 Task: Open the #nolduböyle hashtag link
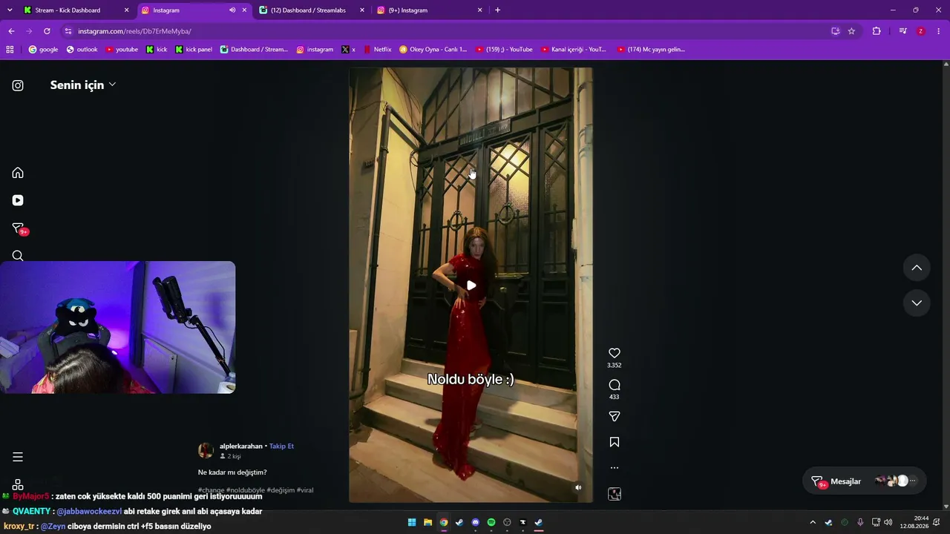[246, 490]
